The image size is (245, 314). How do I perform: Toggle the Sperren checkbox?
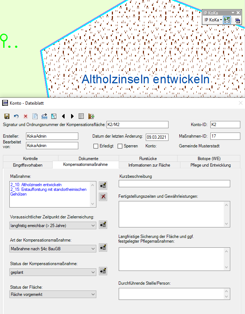(x=120, y=146)
